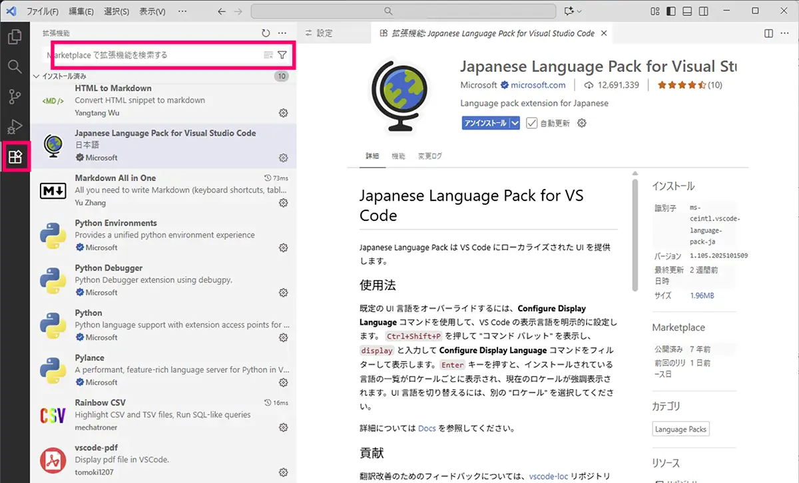The width and height of the screenshot is (799, 483).
Task: Select the Extensions icon in activity bar
Action: tap(15, 156)
